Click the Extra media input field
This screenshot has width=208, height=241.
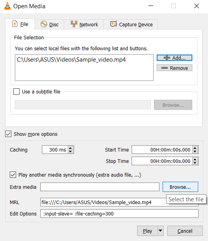(100, 187)
